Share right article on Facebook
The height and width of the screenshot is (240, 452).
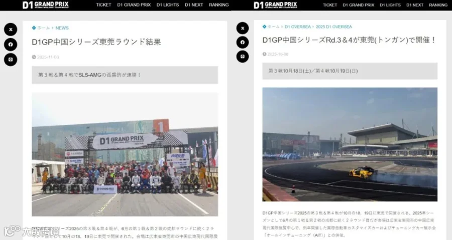coord(243,42)
